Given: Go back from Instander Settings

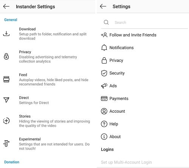Looking at the screenshot, I should coord(6,6).
